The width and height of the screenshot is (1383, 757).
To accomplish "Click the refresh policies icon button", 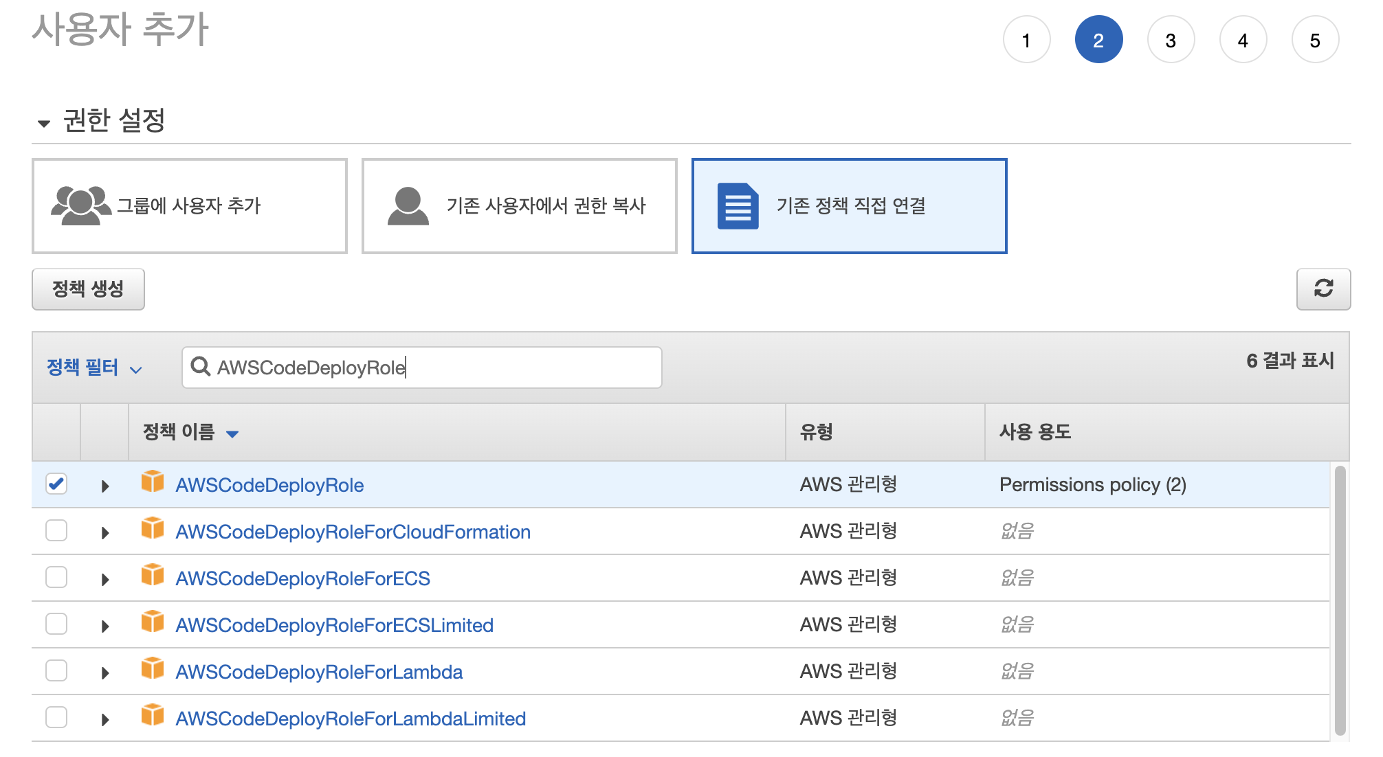I will (x=1323, y=289).
